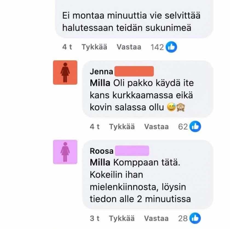230x229 pixels.
Task: Click the thumbs-up icon beside the 28 count
Action: [x=195, y=219]
